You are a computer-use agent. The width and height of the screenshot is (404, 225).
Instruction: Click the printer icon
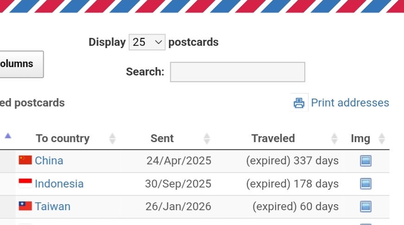tap(299, 102)
